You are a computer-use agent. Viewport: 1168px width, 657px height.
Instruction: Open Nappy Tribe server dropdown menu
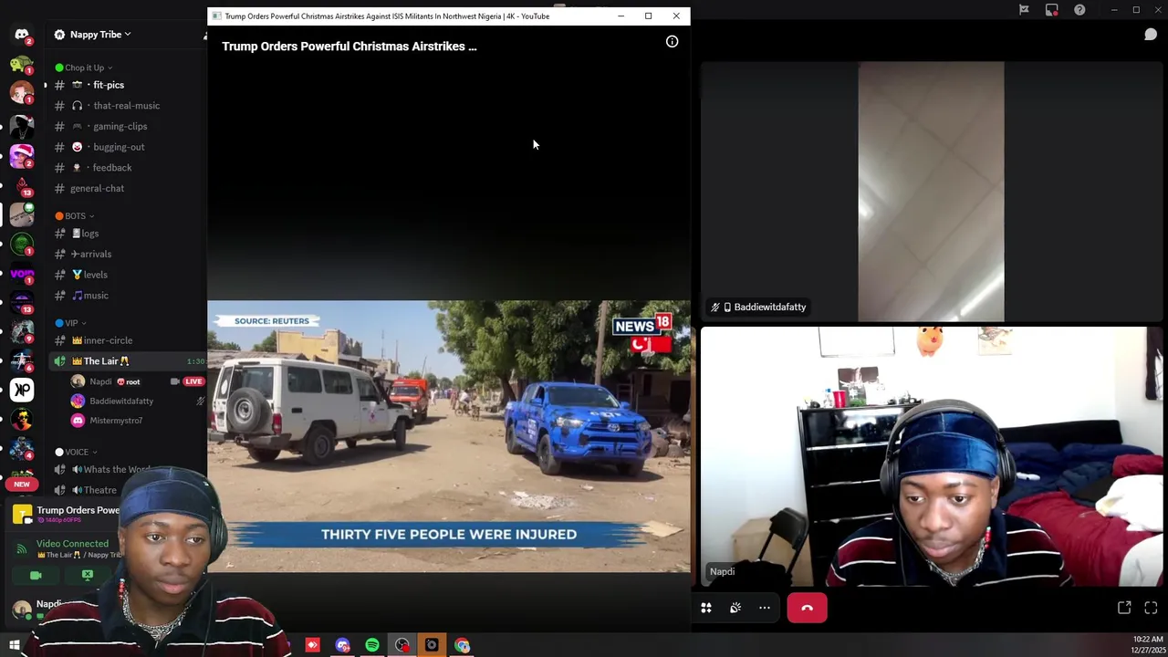click(x=100, y=35)
